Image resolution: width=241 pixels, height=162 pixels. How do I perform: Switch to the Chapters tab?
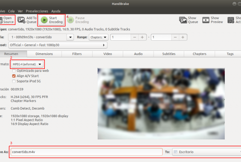point(199,54)
